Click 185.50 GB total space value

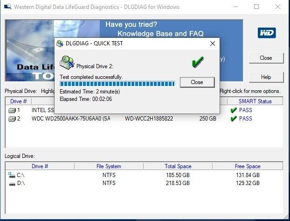tap(178, 175)
